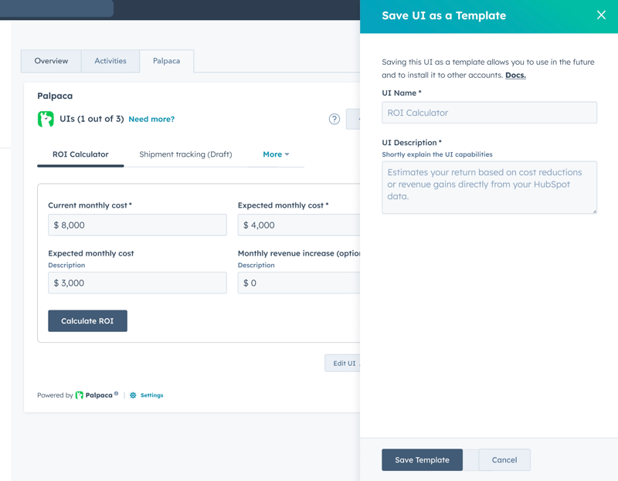Click the green Palpaca llama icon
Screen dimensions: 618x481
click(x=46, y=119)
